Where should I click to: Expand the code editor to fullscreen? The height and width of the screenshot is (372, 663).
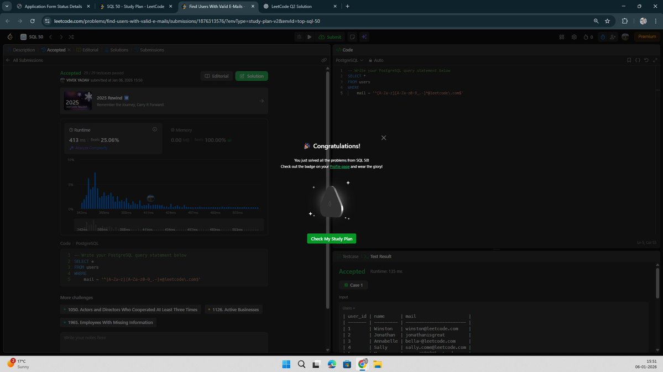click(655, 60)
